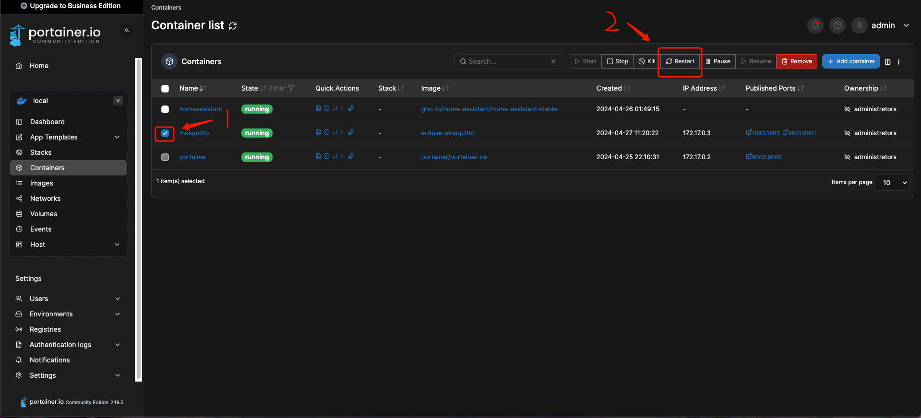Click the Stop button

coord(617,61)
